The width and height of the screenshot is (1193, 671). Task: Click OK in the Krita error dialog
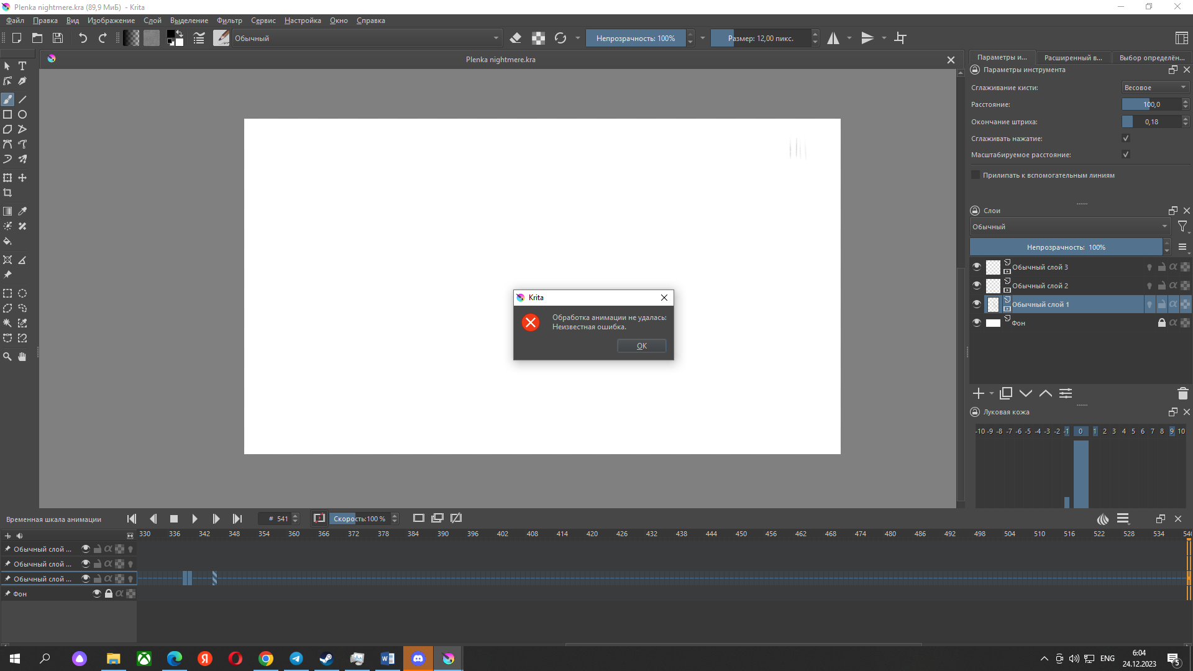(642, 346)
